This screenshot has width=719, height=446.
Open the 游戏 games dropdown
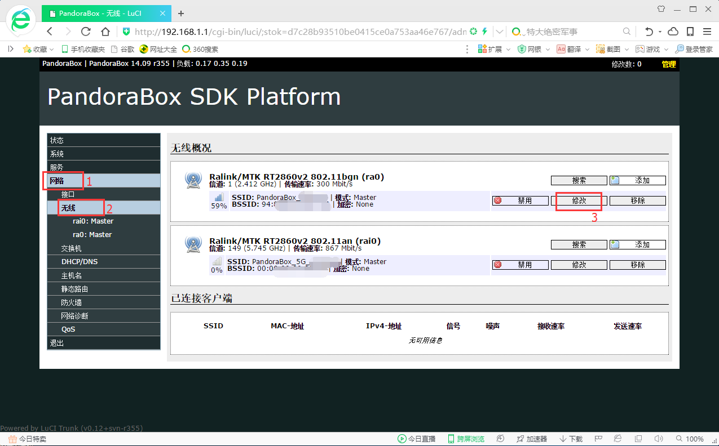(652, 49)
